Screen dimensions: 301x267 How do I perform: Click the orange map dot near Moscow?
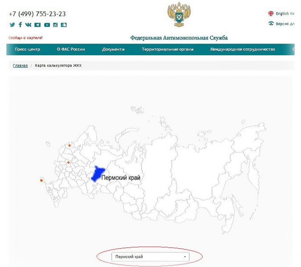click(68, 162)
